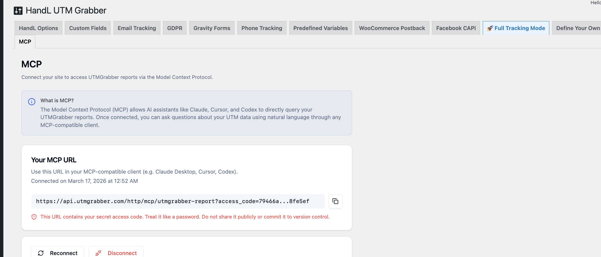
Task: Click the red shield warning icon
Action: [x=34, y=217]
